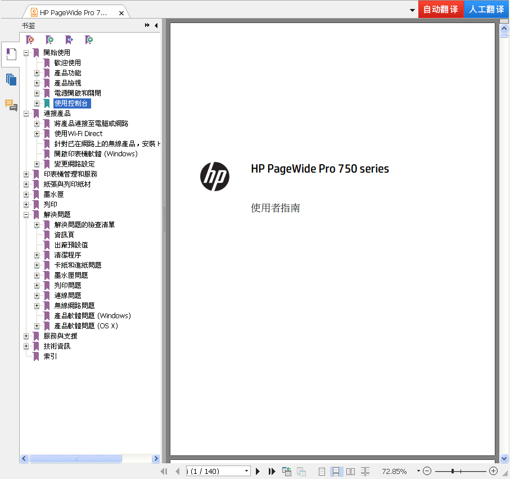Expand the 使用Wi-Fi Direct bookmark
Image resolution: width=510 pixels, height=479 pixels.
[37, 134]
